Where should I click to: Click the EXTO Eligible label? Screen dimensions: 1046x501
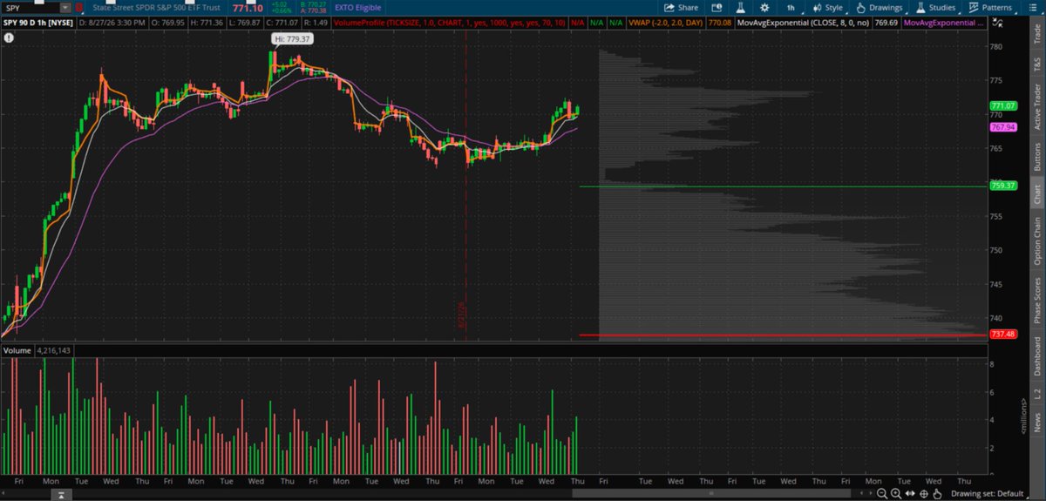357,8
